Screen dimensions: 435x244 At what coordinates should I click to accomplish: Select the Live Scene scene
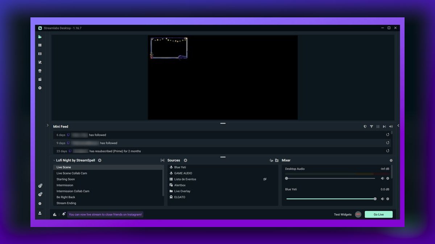(x=108, y=167)
